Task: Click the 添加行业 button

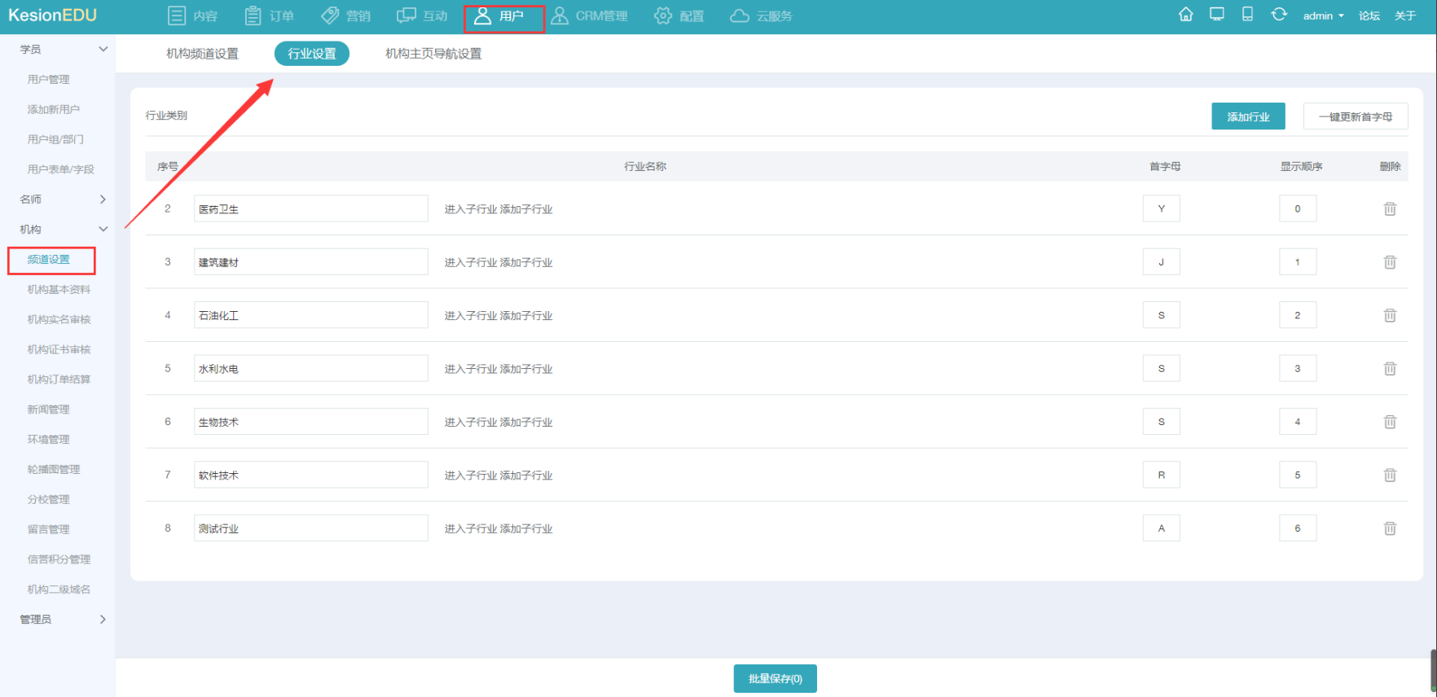Action: 1248,116
